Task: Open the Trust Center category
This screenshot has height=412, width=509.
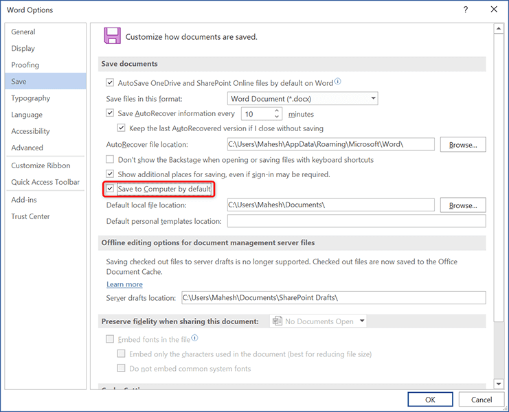Action: 30,216
